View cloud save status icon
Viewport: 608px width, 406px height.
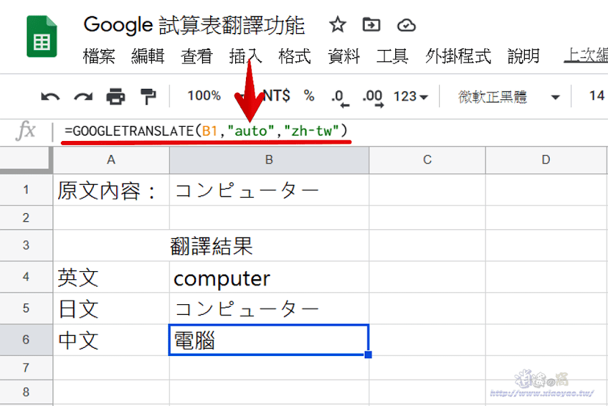[407, 26]
